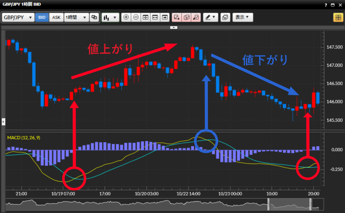Click the left handle of the overview range
The width and height of the screenshot is (345, 213).
pyautogui.click(x=269, y=204)
